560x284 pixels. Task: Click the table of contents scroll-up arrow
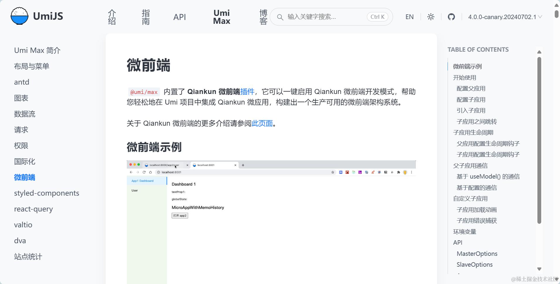click(539, 52)
